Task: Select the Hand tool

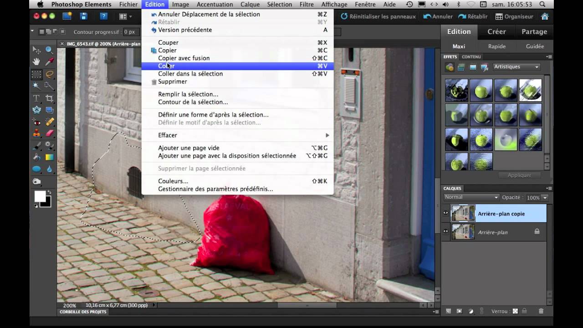Action: click(x=36, y=61)
